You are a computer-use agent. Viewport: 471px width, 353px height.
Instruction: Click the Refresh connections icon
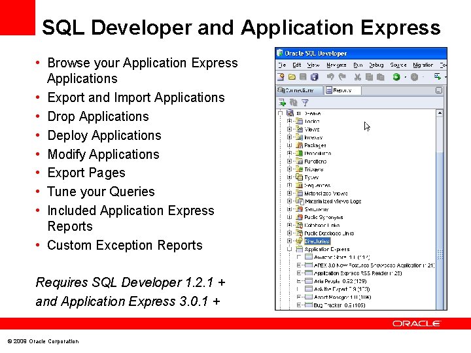point(294,103)
